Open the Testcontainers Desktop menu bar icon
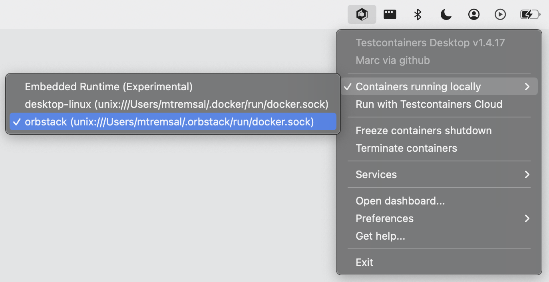Viewport: 549px width, 282px height. click(x=362, y=14)
